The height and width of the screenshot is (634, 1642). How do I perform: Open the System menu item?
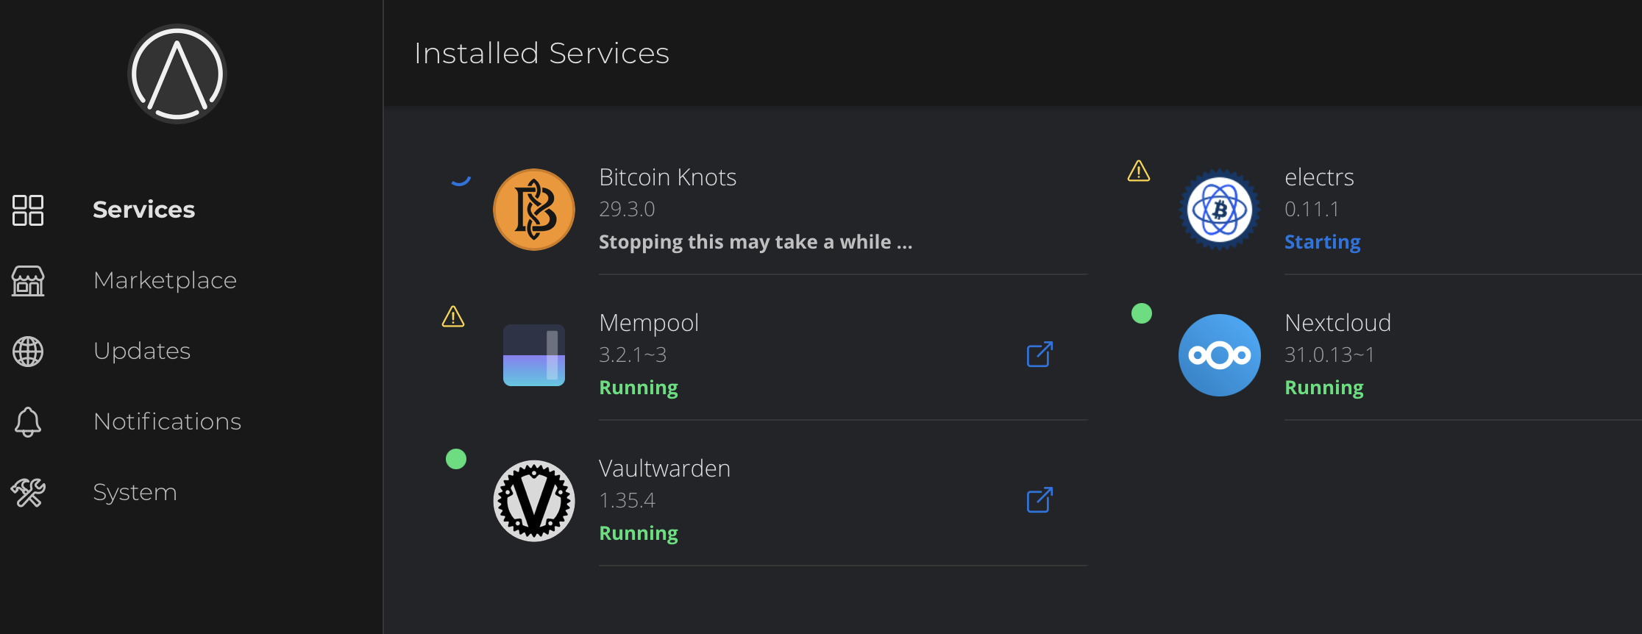pyautogui.click(x=135, y=492)
